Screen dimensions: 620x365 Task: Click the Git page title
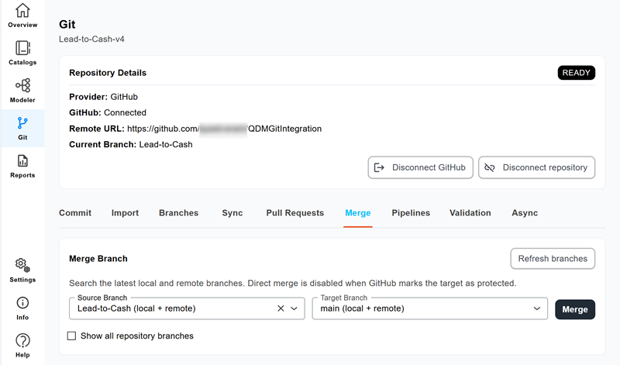click(x=67, y=25)
